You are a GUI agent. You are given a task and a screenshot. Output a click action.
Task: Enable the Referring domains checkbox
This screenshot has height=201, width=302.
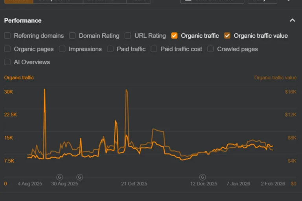7,36
